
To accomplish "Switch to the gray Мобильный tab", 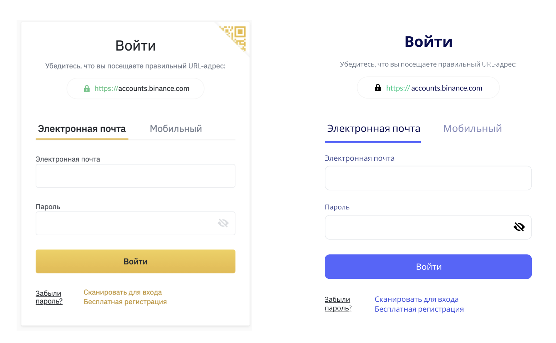I will 176,129.
